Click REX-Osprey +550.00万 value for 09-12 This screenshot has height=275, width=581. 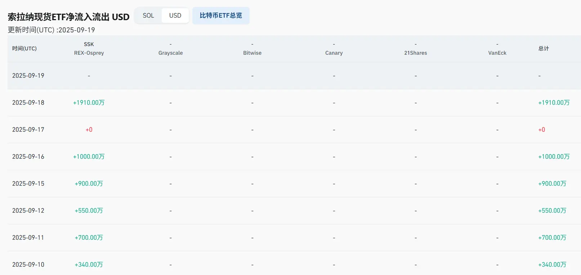[89, 211]
